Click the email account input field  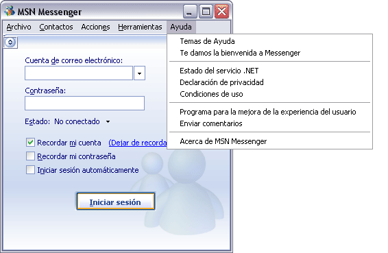click(79, 73)
